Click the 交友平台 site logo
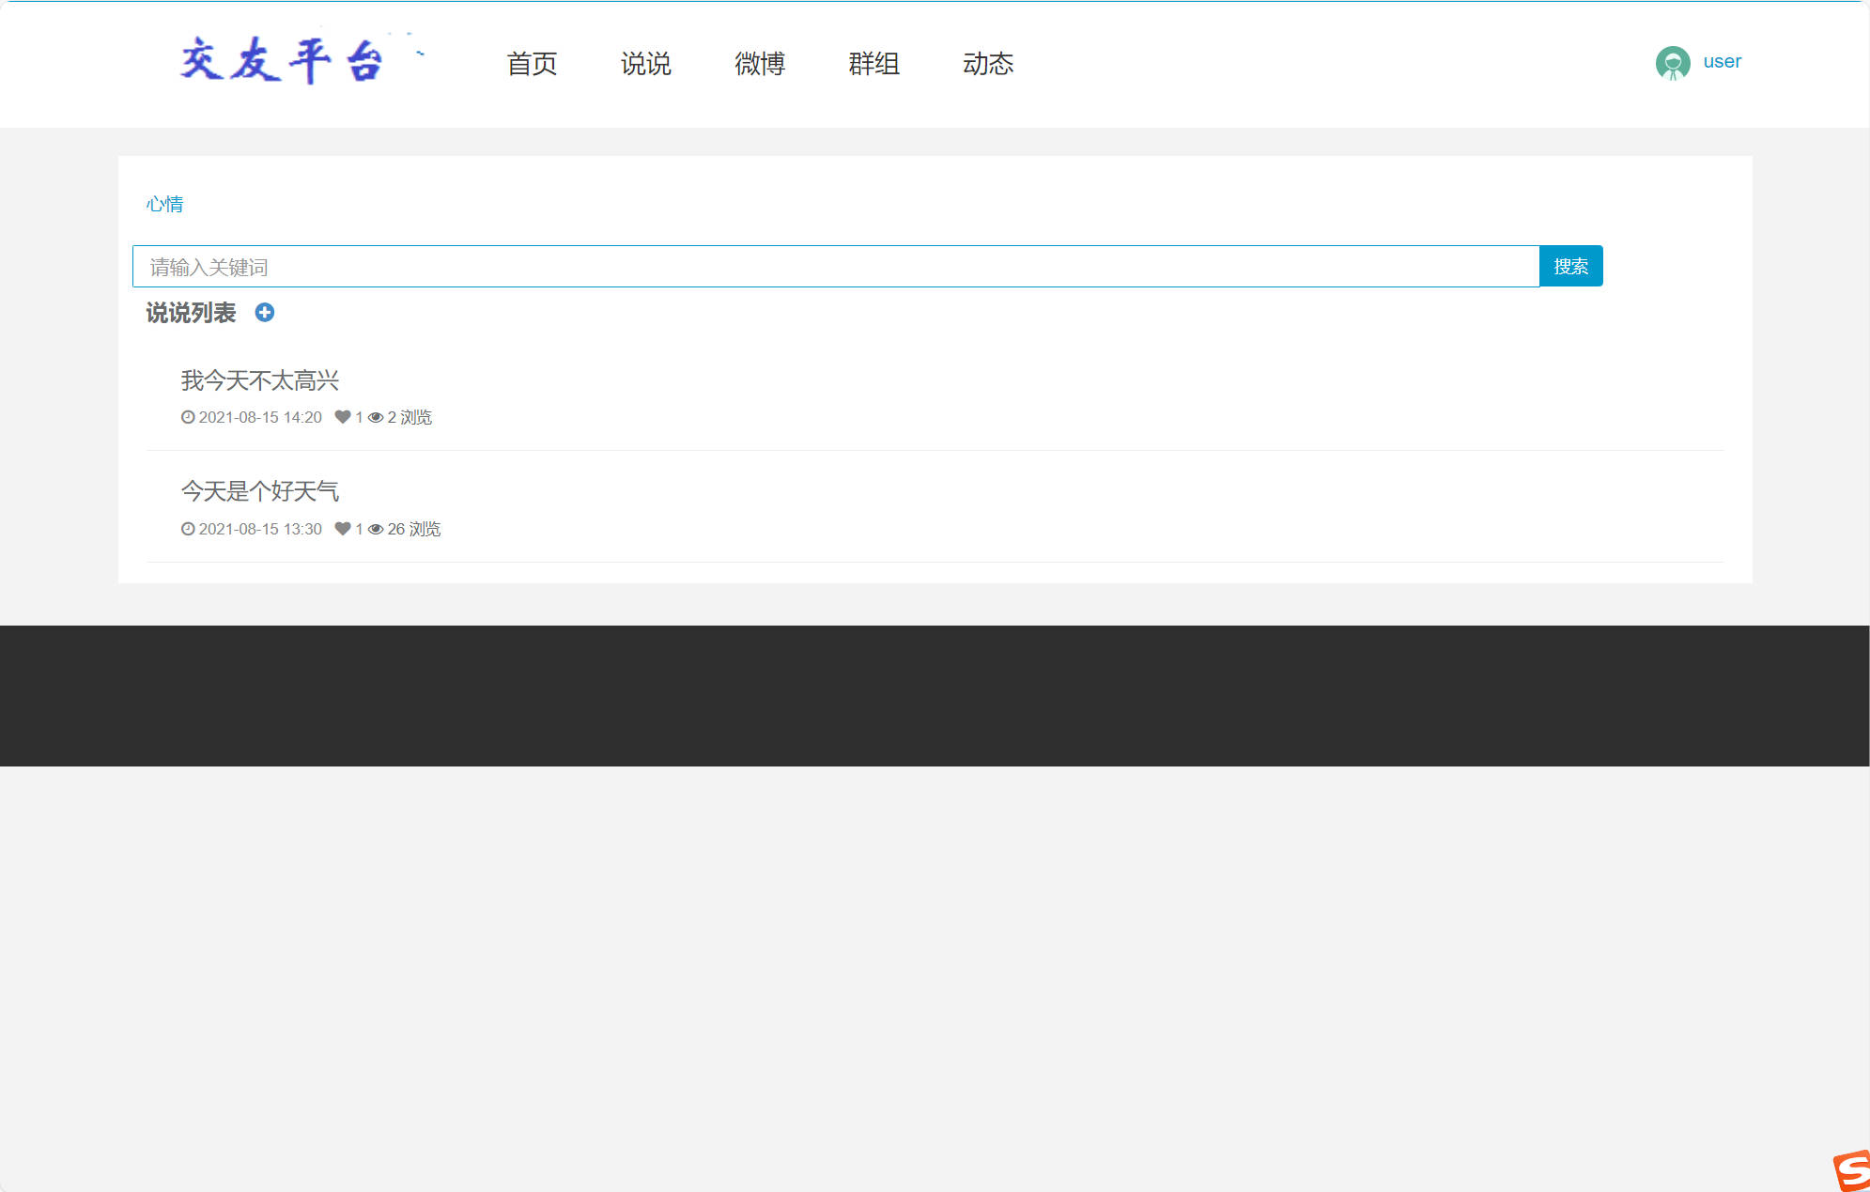Viewport: 1870px width, 1192px height. pos(282,60)
